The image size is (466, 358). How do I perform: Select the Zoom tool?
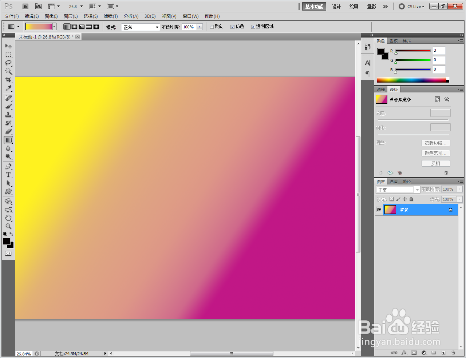pos(8,226)
